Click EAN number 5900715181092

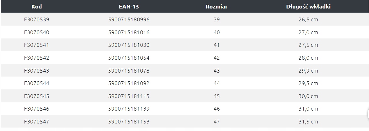click(129, 84)
